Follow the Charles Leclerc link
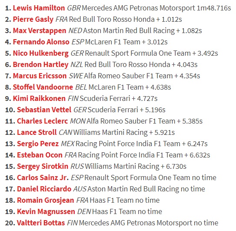The image size is (236, 231). point(43,121)
